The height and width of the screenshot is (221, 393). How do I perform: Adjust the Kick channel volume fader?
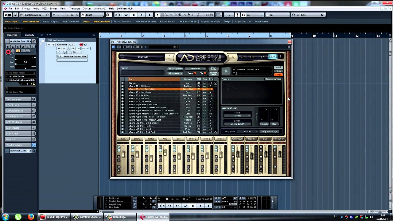(124, 154)
